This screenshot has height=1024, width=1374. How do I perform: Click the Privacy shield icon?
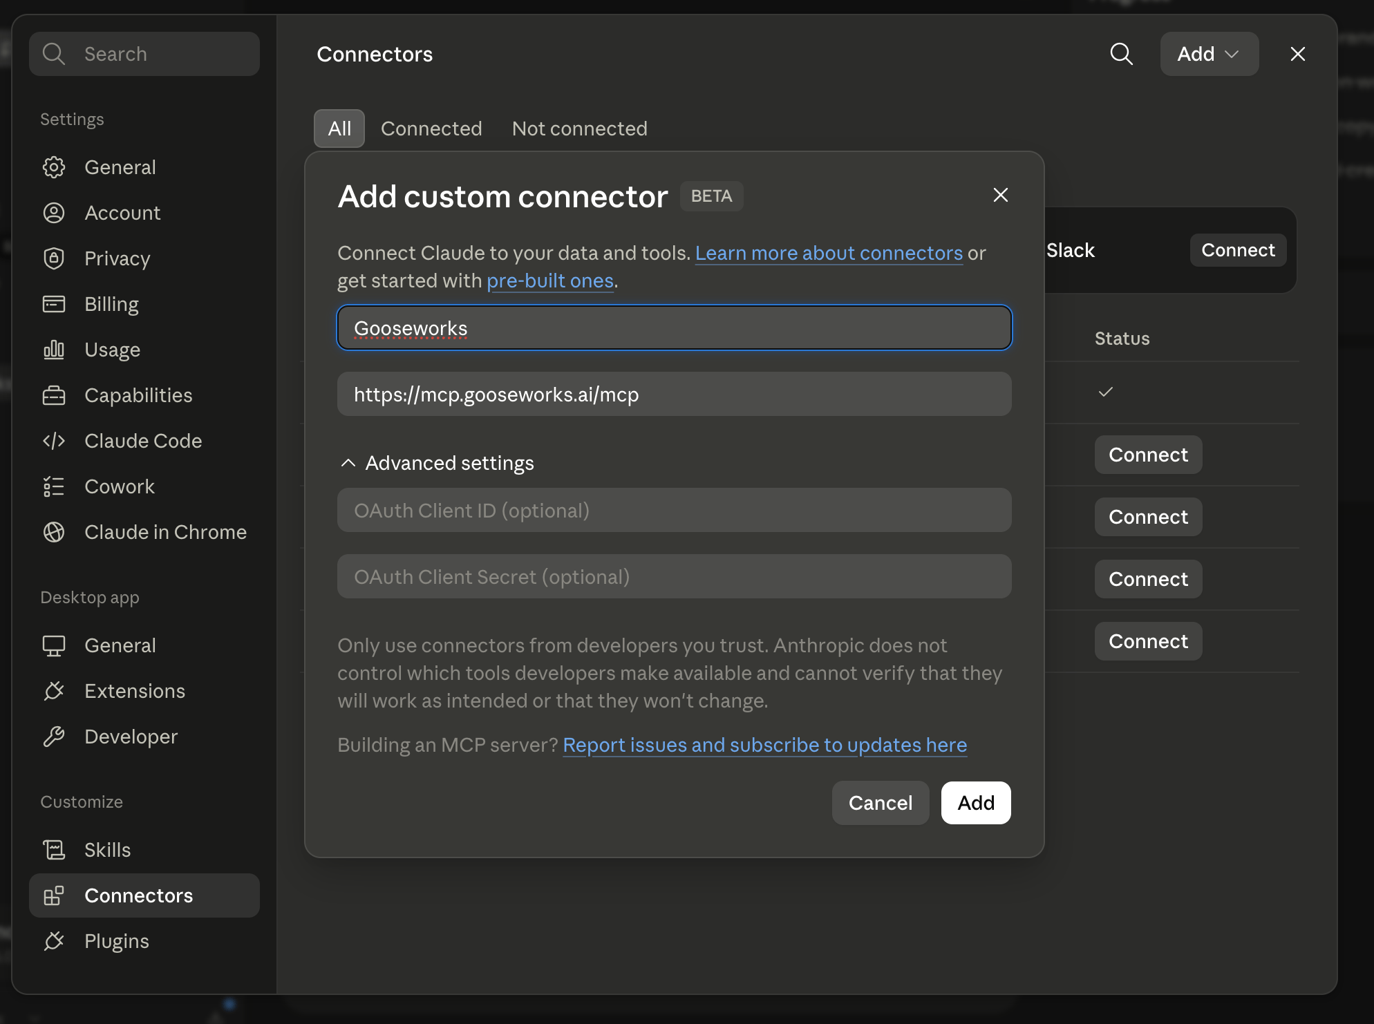pyautogui.click(x=54, y=258)
